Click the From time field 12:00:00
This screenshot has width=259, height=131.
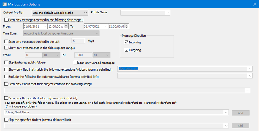(x=56, y=26)
